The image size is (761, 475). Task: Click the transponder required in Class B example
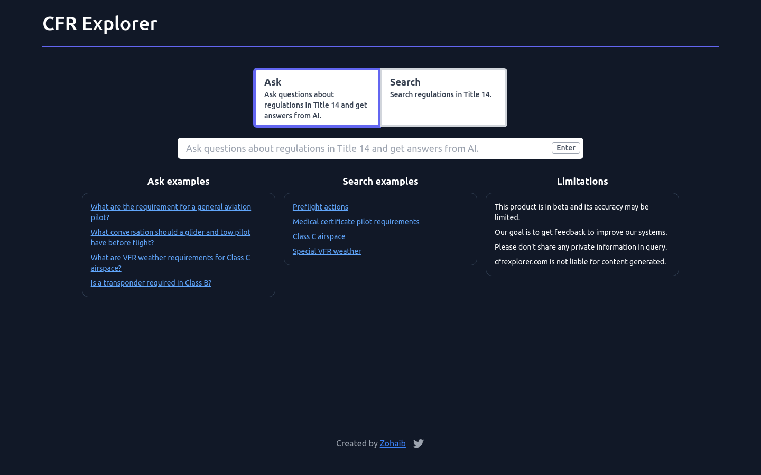[151, 283]
